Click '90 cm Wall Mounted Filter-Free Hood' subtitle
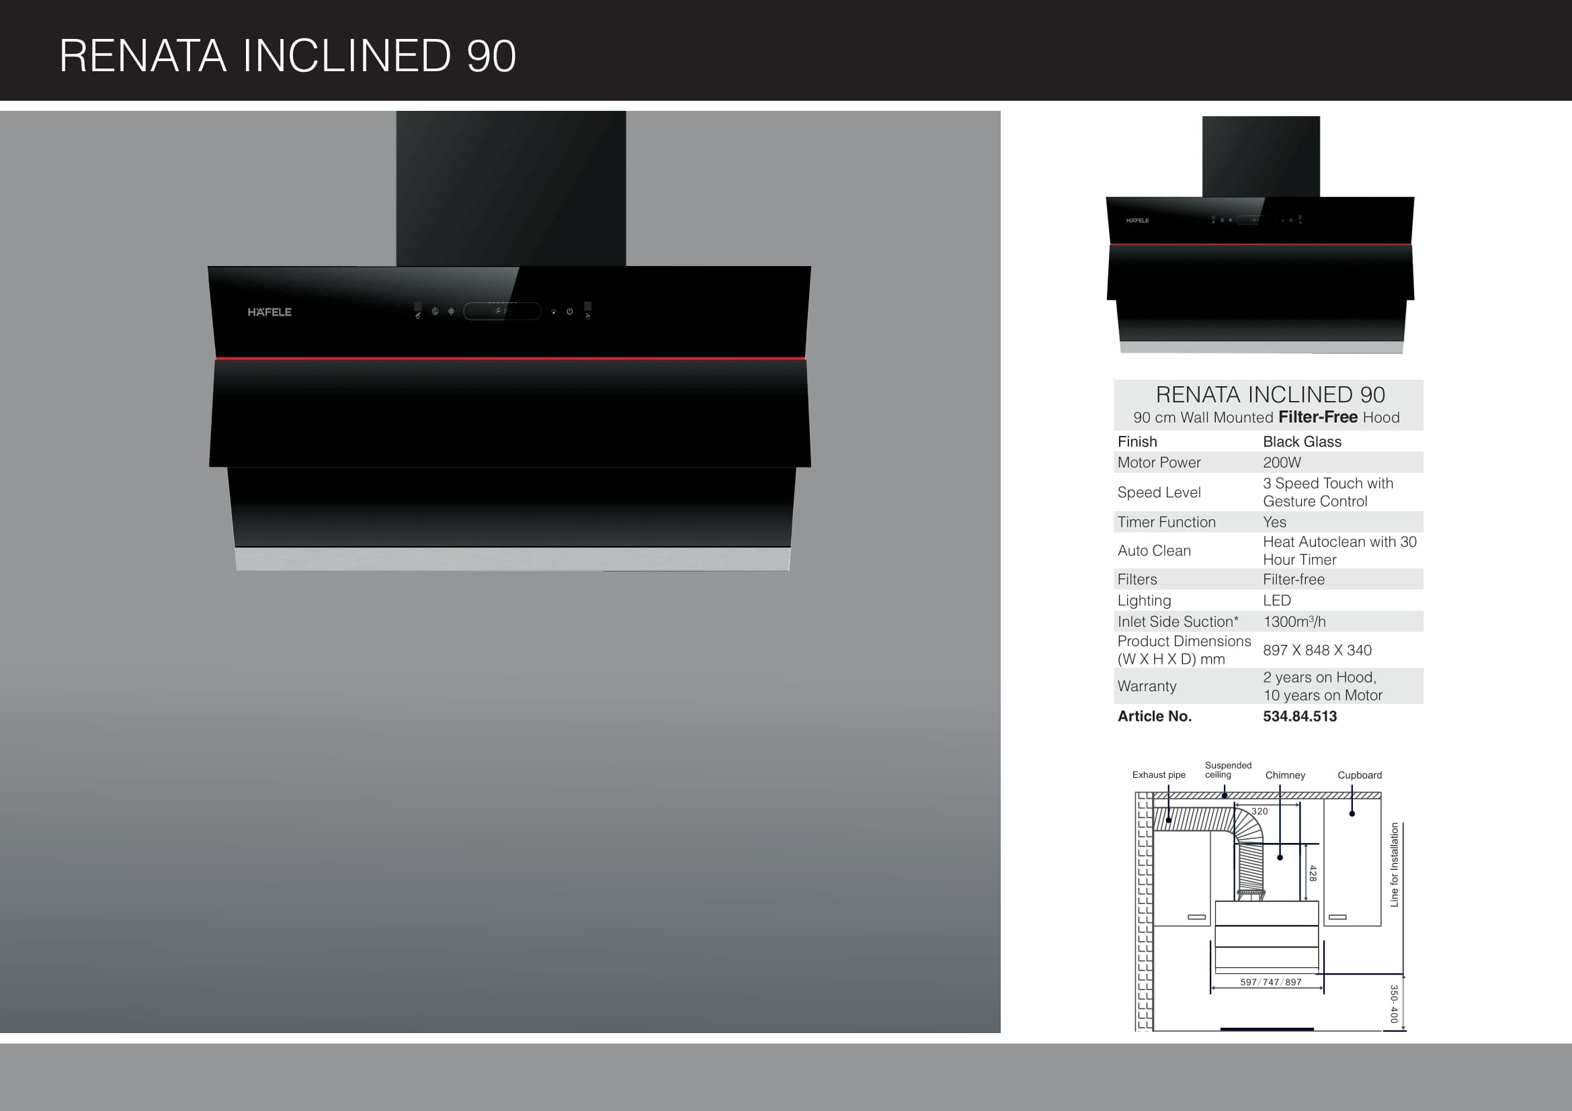The height and width of the screenshot is (1111, 1572). pos(1266,417)
